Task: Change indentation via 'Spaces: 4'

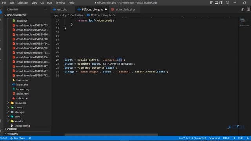Action: tap(215, 138)
